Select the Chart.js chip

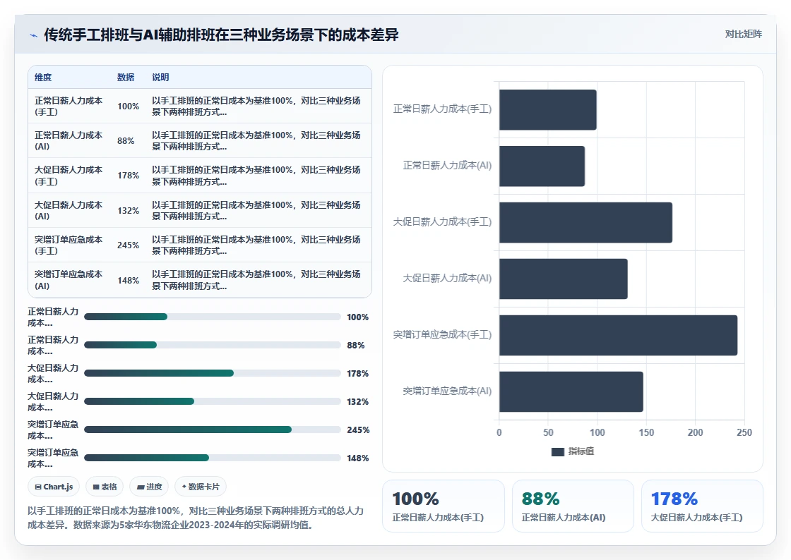54,487
